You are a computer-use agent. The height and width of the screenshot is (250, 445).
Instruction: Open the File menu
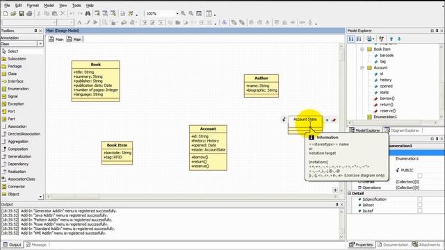(x=7, y=6)
